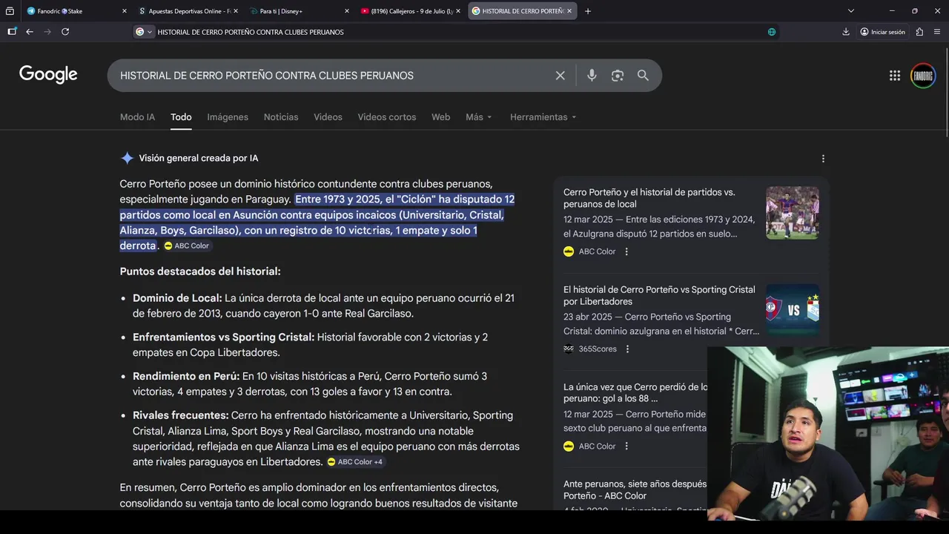
Task: Open 'La única vez que Cerro perdió' result
Action: (635, 393)
